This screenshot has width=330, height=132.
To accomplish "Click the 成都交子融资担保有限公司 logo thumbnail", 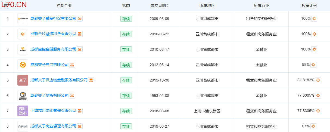I will 23,19.
